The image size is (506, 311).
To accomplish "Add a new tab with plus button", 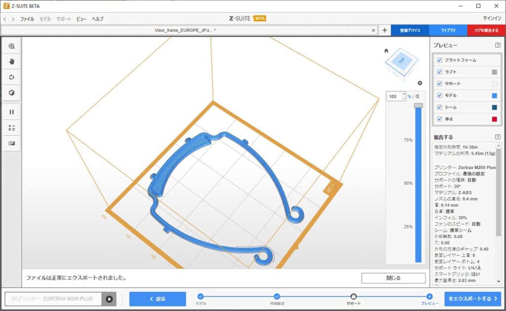I will click(385, 30).
